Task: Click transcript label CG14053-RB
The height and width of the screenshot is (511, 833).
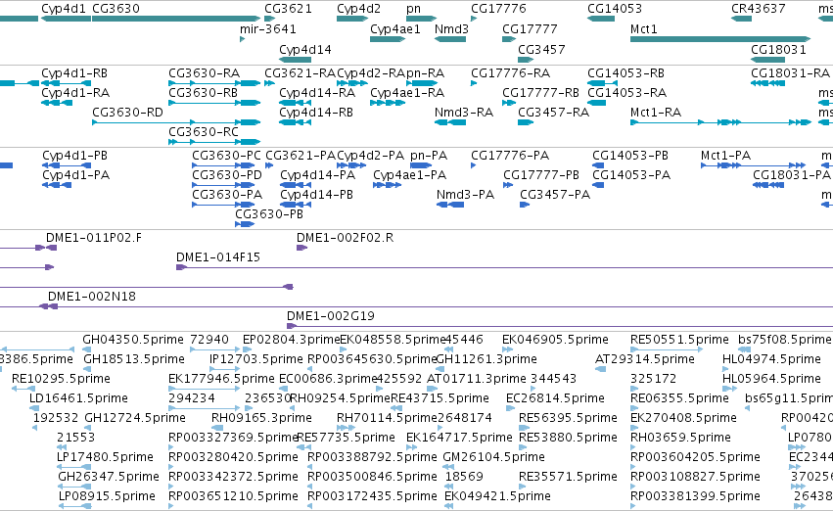Action: [x=625, y=73]
